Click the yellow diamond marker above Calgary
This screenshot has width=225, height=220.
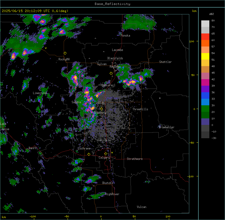pos(106,154)
